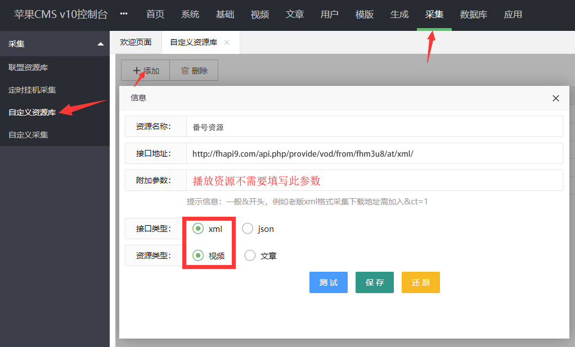This screenshot has height=347, width=575.
Task: Select the json interface type radio button
Action: 248,229
